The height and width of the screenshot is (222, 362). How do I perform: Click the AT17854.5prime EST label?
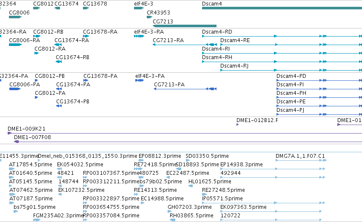coord(31,165)
